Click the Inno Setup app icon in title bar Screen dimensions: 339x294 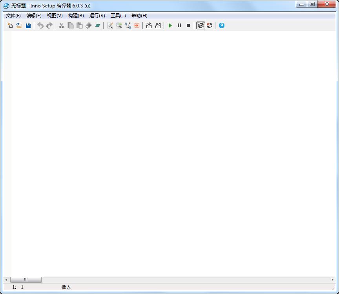tap(6, 5)
